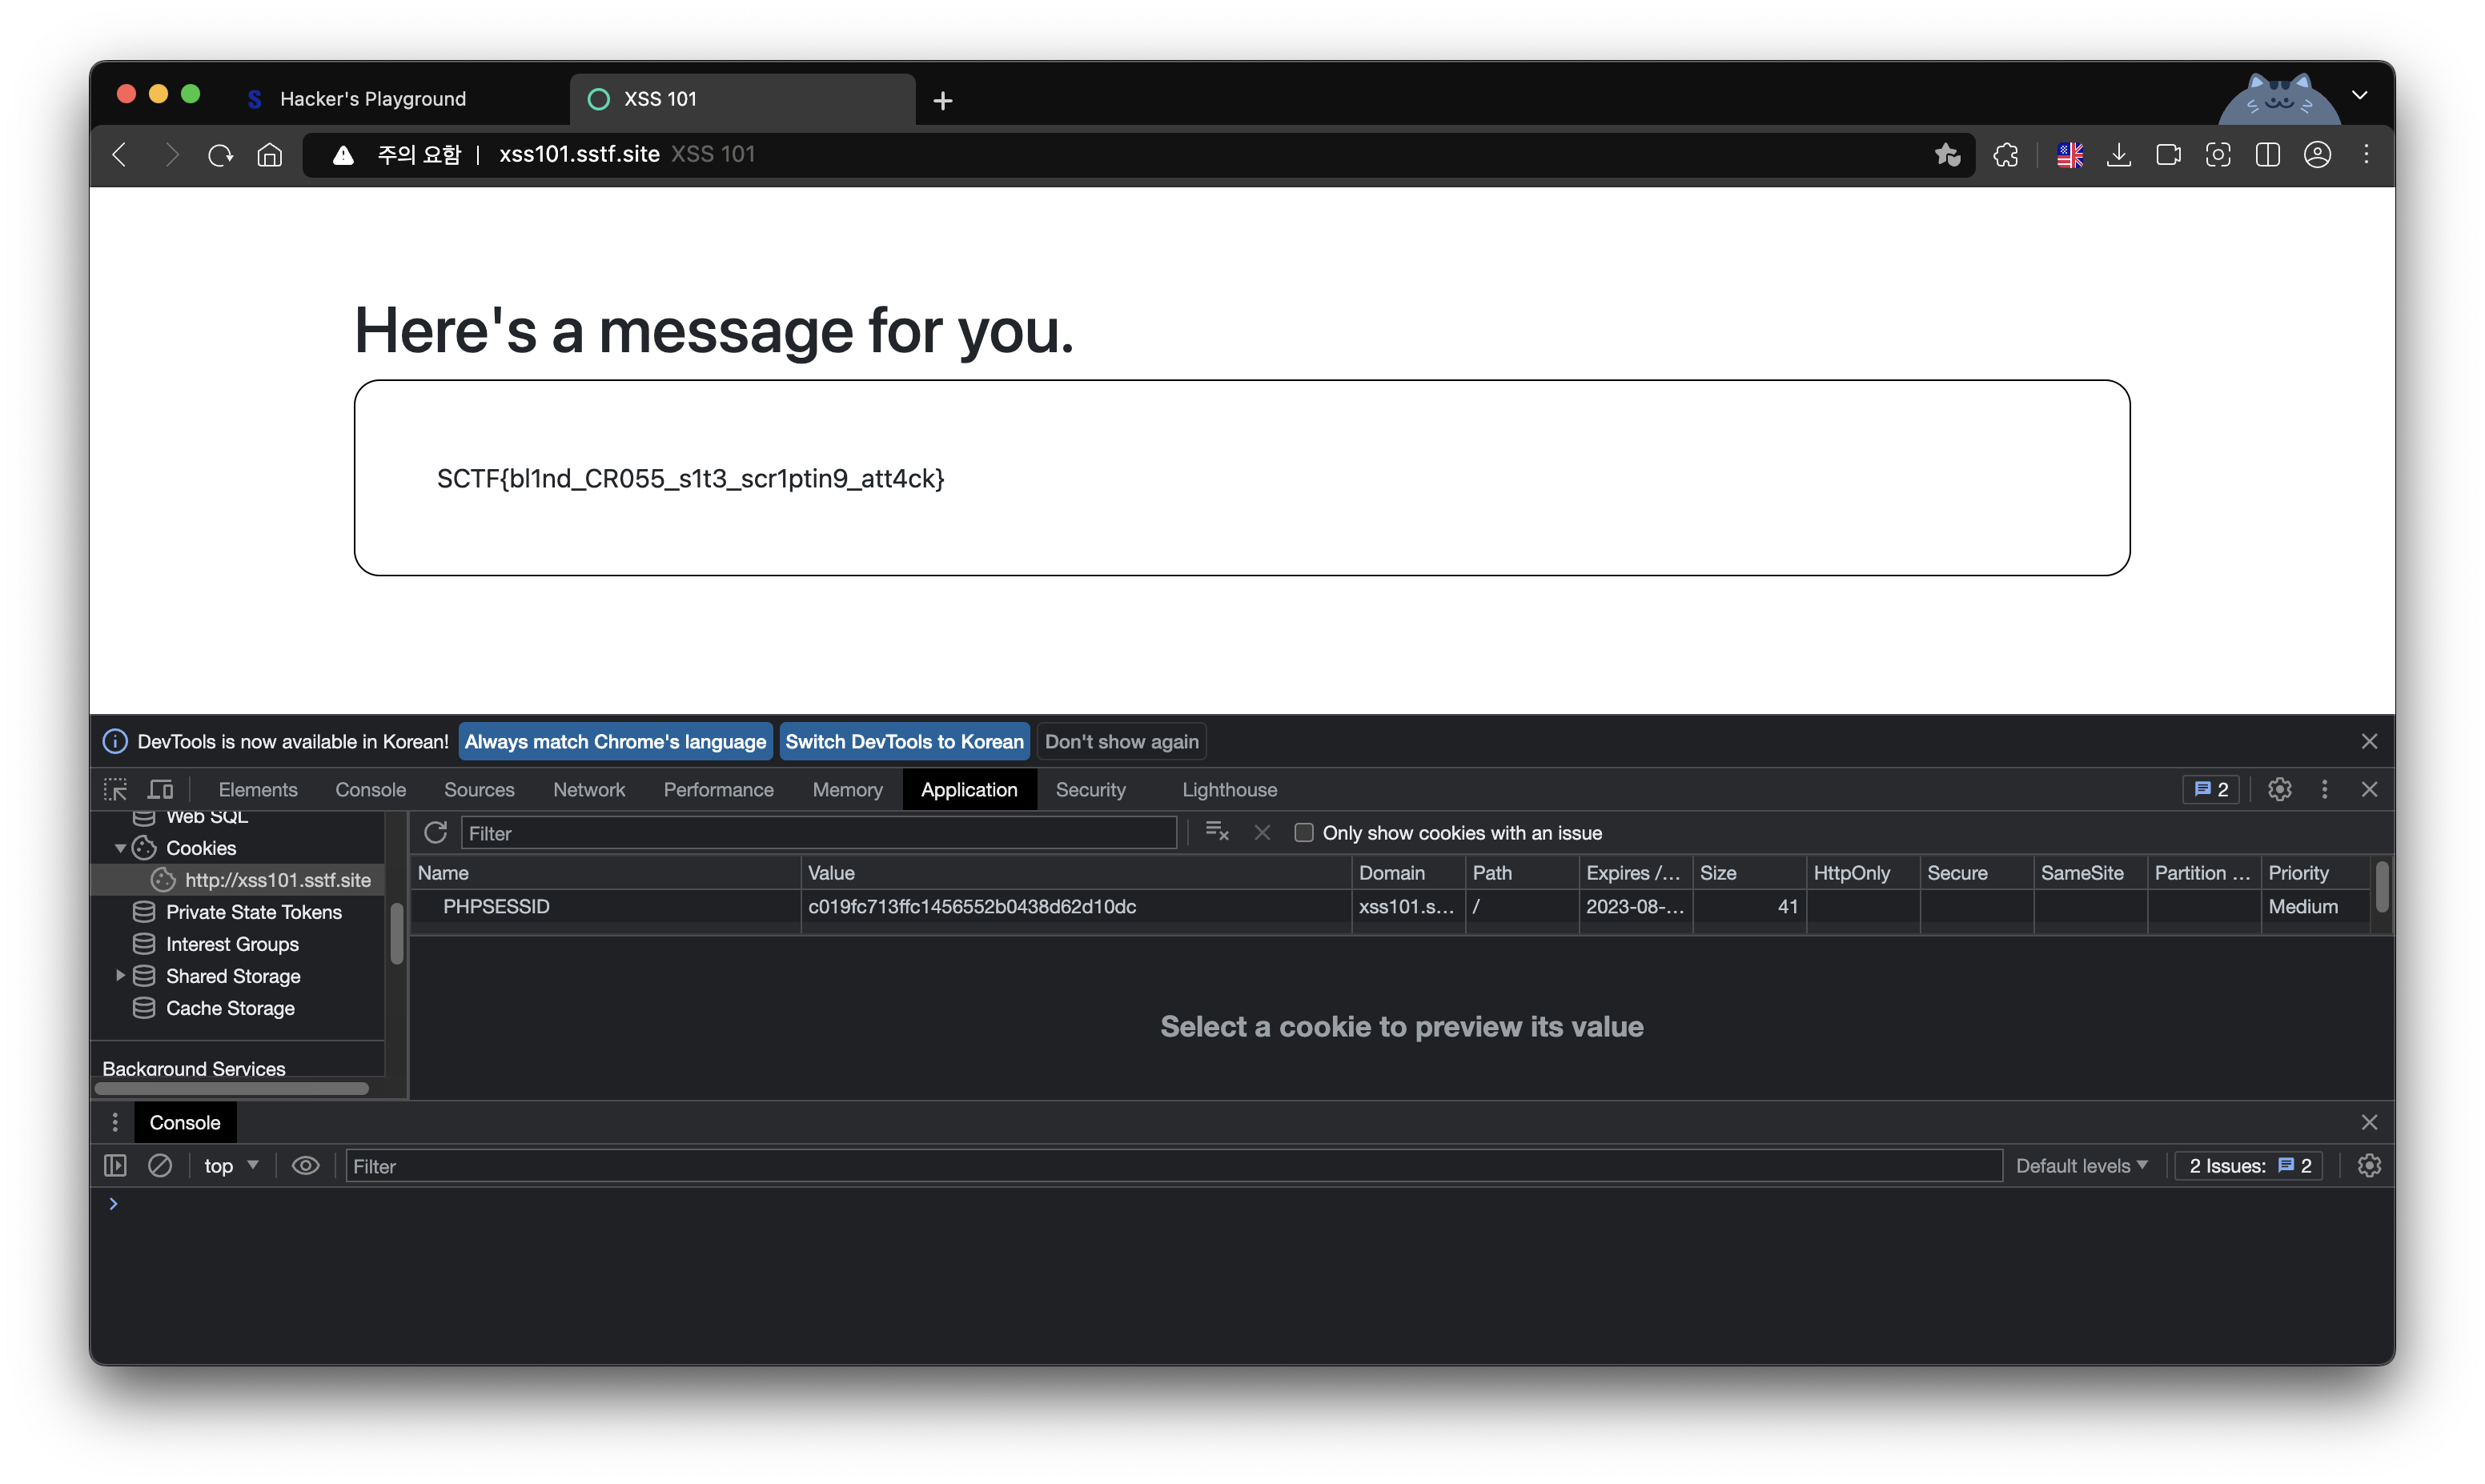
Task: Click the inspect element picker icon
Action: [x=115, y=790]
